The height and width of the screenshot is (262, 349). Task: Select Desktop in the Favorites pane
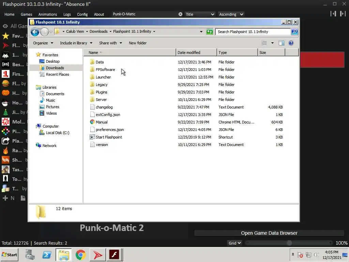coord(52,61)
